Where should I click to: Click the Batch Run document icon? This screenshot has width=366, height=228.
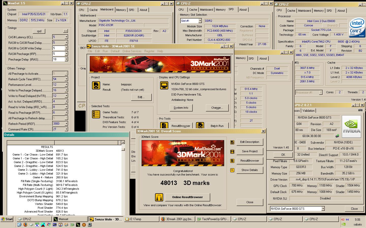pos(200,126)
